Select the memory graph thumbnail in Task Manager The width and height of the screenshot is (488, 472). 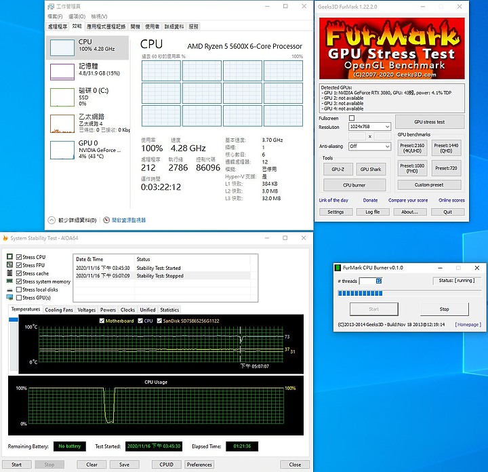[62, 72]
